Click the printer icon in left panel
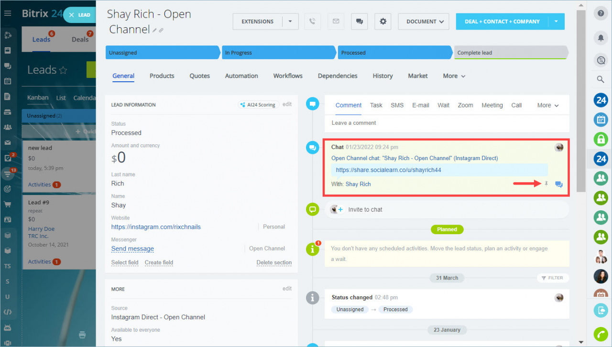 point(82,335)
